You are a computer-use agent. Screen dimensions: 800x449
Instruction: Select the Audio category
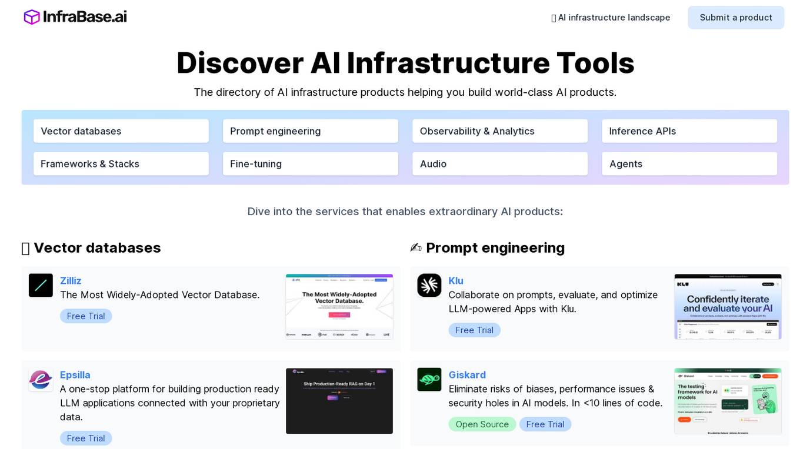click(x=500, y=164)
